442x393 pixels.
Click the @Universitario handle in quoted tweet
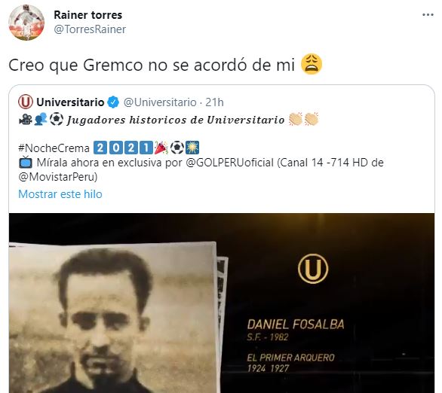(x=160, y=102)
